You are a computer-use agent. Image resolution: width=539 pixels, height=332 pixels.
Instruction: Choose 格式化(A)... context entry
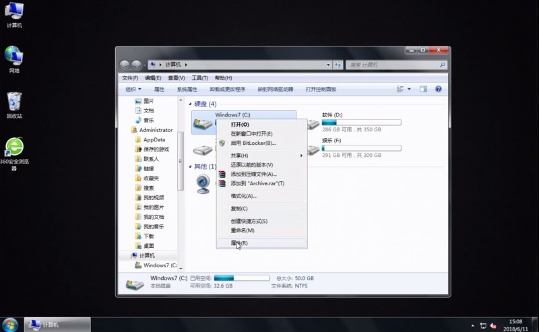[x=262, y=196]
